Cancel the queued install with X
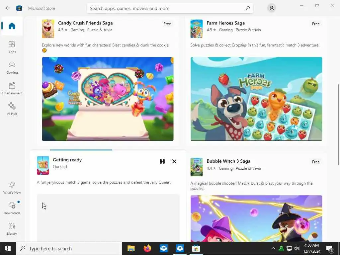This screenshot has width=340, height=255. (174, 161)
